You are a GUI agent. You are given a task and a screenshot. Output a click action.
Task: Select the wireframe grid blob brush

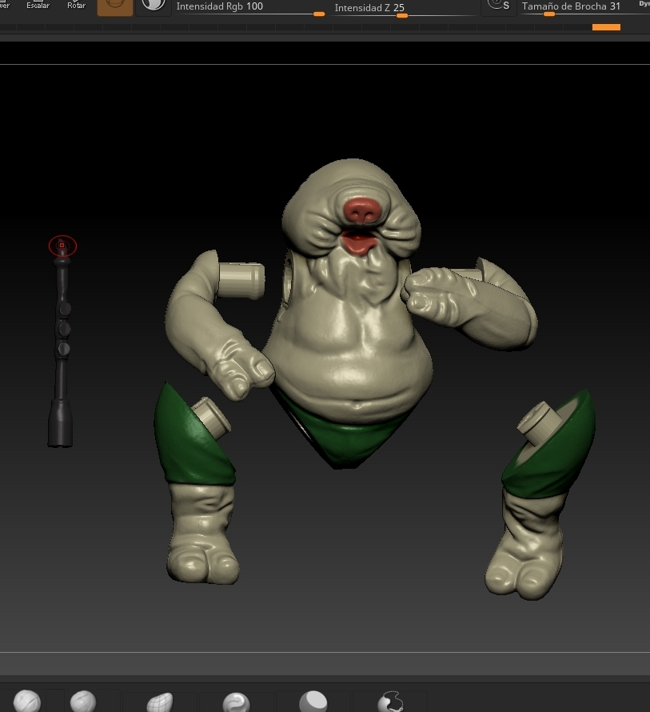pos(160,702)
